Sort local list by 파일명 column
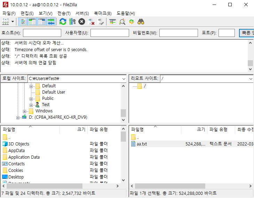The height and width of the screenshot is (198, 254). tap(31, 129)
